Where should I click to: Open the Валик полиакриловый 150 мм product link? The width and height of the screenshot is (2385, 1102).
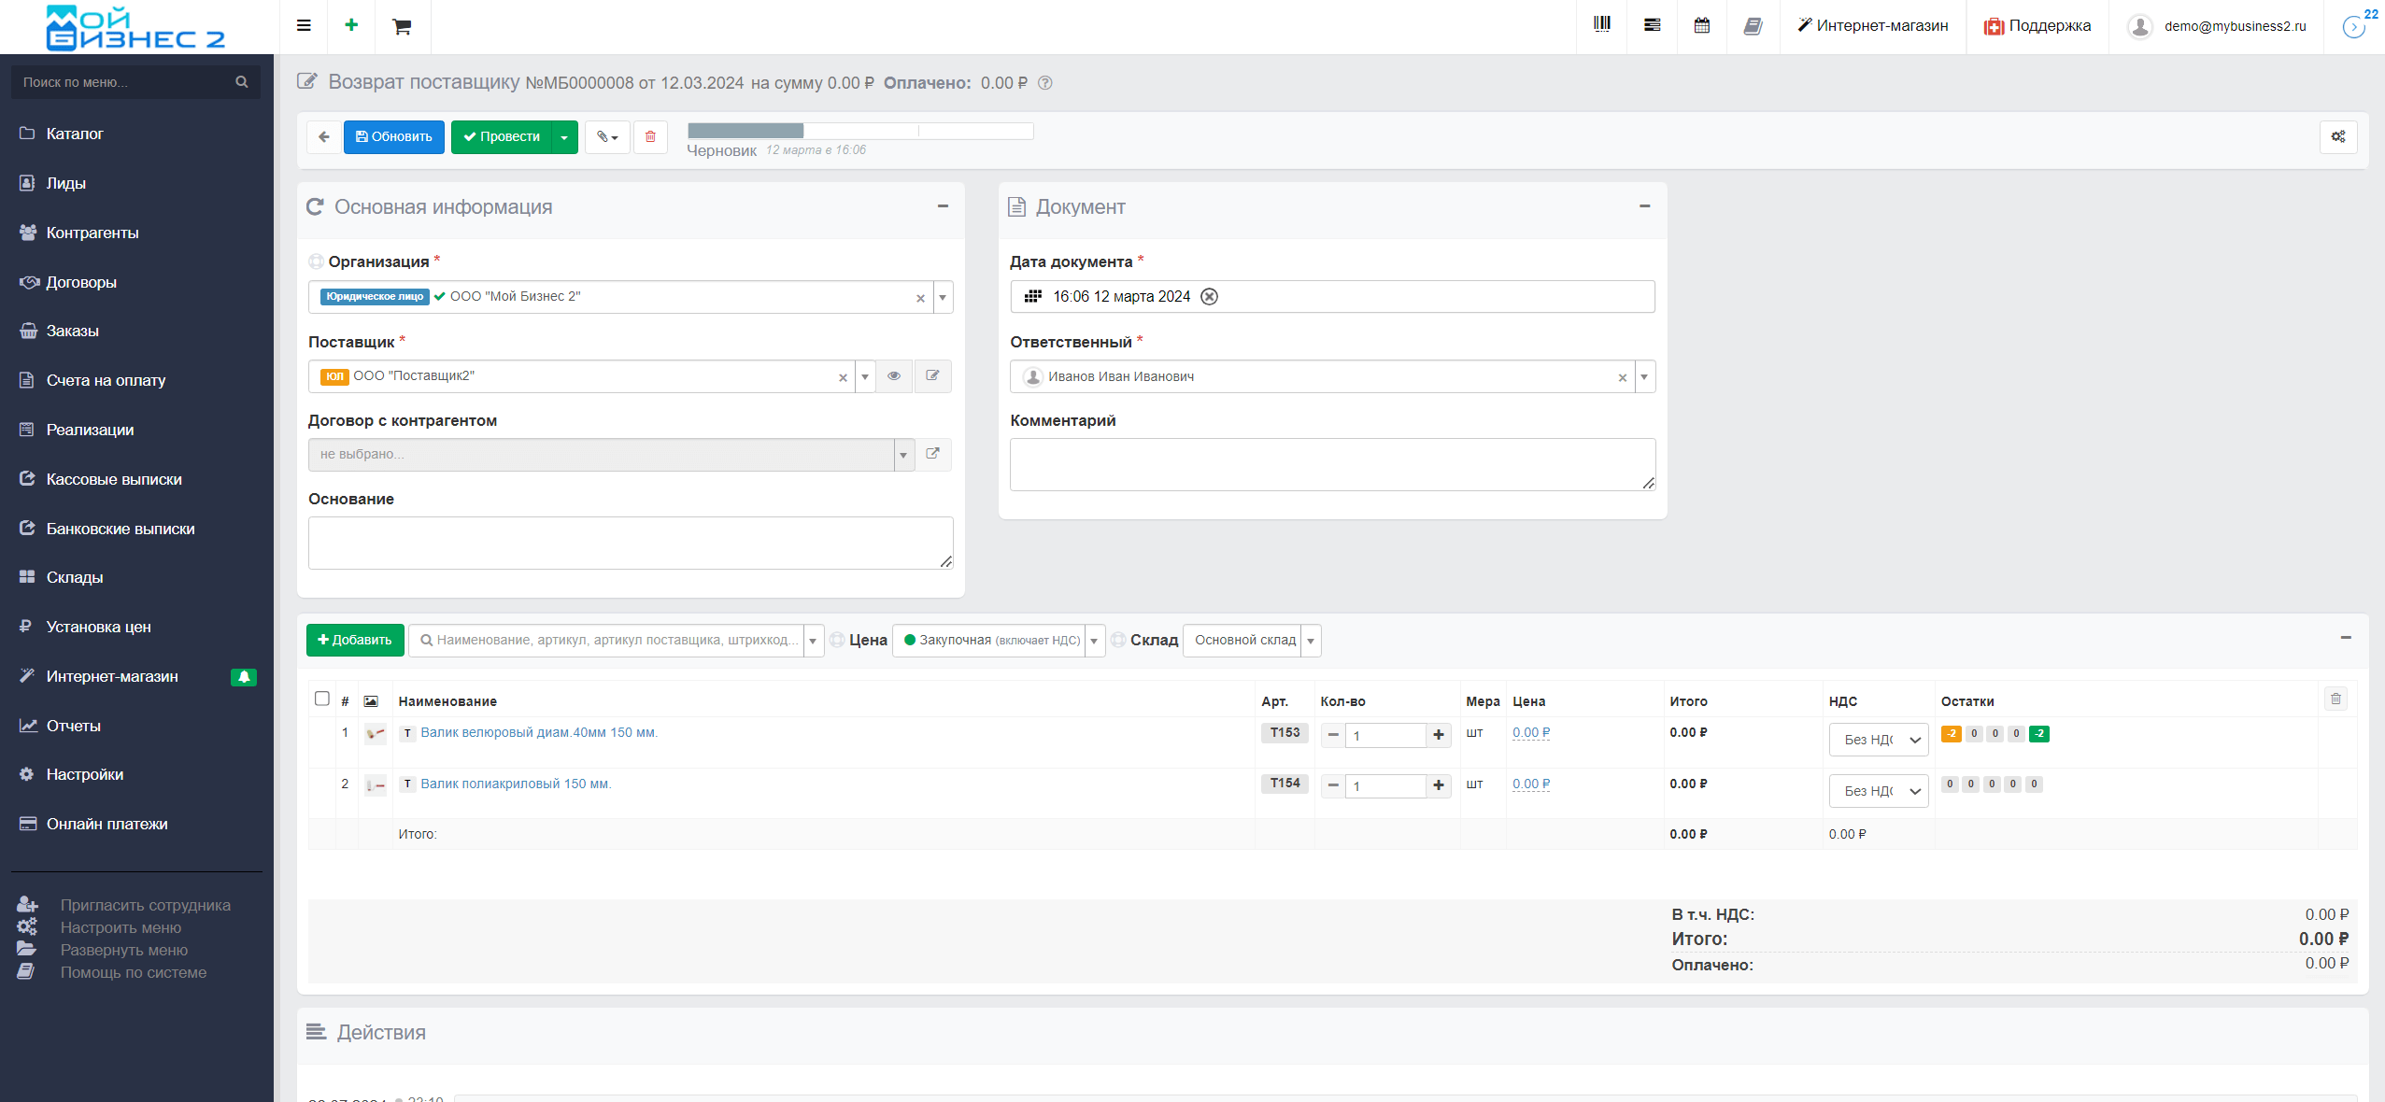[x=515, y=784]
